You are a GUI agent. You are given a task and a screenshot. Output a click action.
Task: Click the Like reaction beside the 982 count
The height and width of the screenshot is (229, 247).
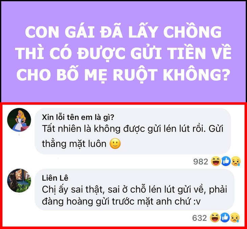click(x=226, y=161)
